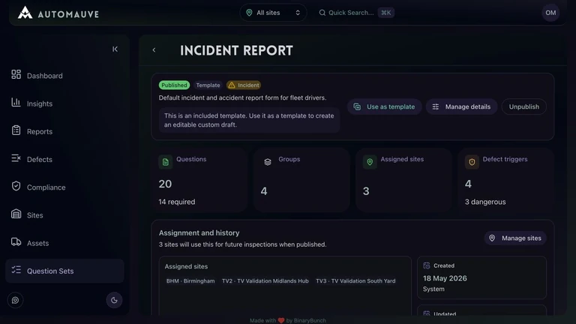Open the OM user avatar menu
This screenshot has height=324, width=576.
click(550, 13)
